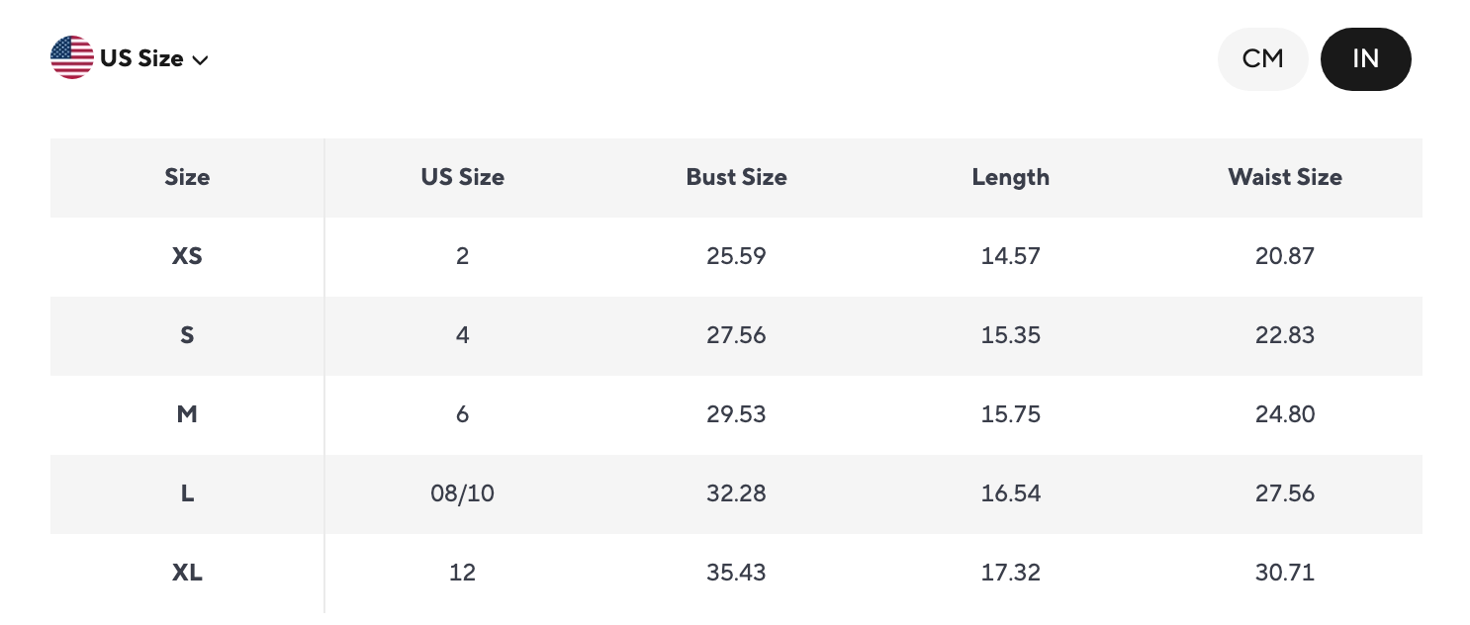1470x625 pixels.
Task: Select the S size row label
Action: pyautogui.click(x=187, y=336)
